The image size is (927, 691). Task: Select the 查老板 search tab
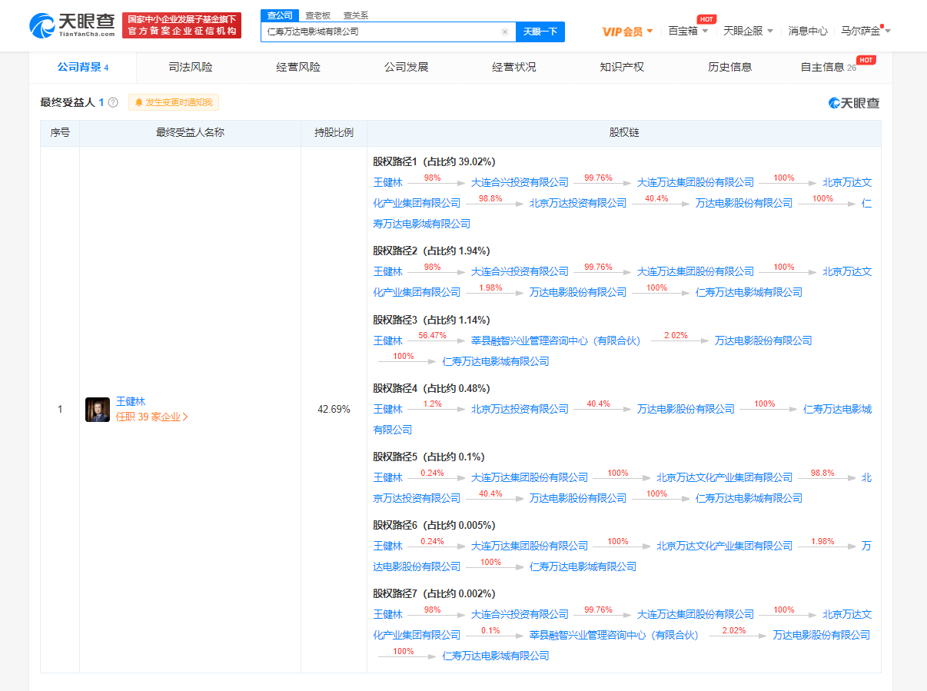pos(317,15)
